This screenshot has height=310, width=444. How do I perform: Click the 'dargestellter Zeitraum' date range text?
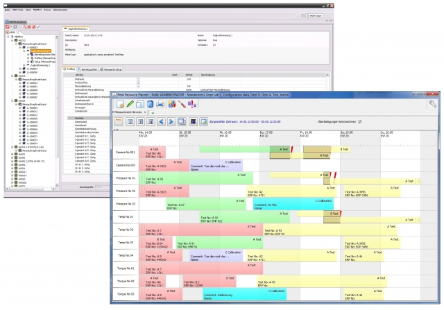point(245,122)
